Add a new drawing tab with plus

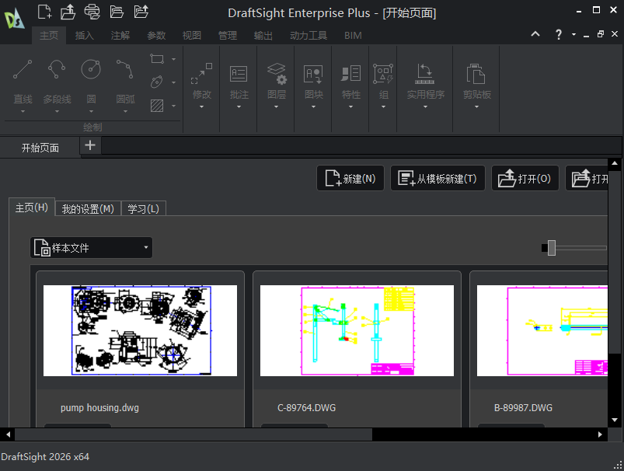[x=90, y=145]
